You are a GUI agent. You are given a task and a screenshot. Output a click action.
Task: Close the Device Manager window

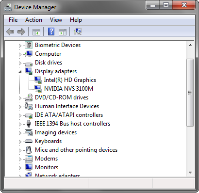pyautogui.click(x=184, y=5)
